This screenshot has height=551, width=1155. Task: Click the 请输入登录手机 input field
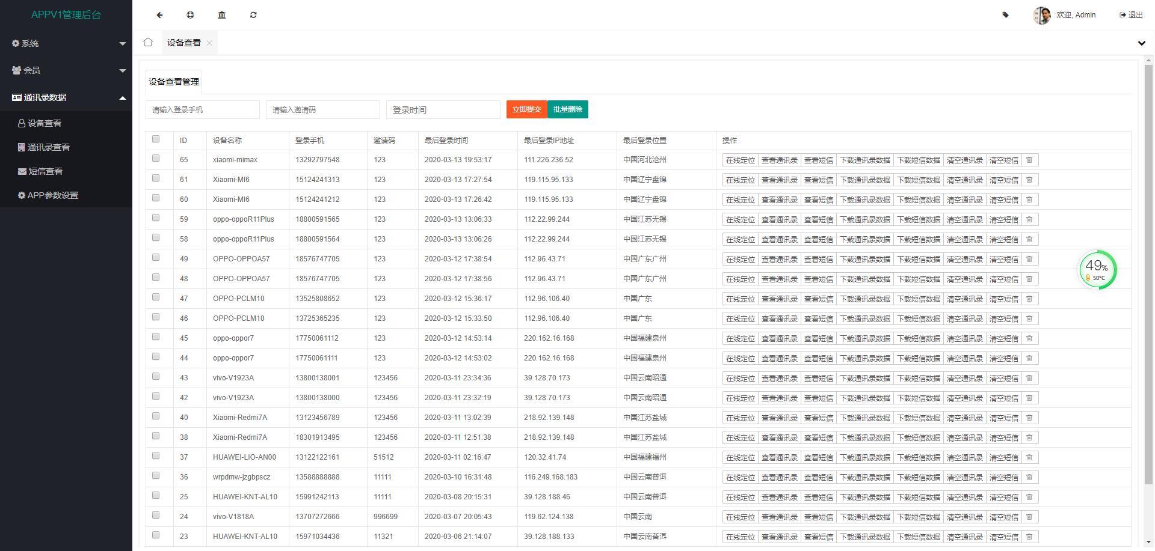202,109
